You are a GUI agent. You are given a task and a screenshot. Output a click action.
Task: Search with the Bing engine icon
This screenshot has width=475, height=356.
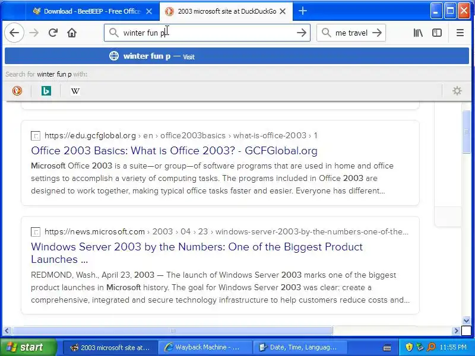coord(46,91)
